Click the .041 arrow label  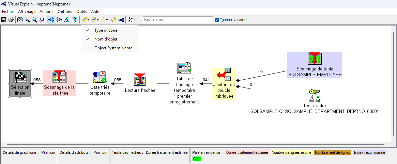[x=206, y=80]
